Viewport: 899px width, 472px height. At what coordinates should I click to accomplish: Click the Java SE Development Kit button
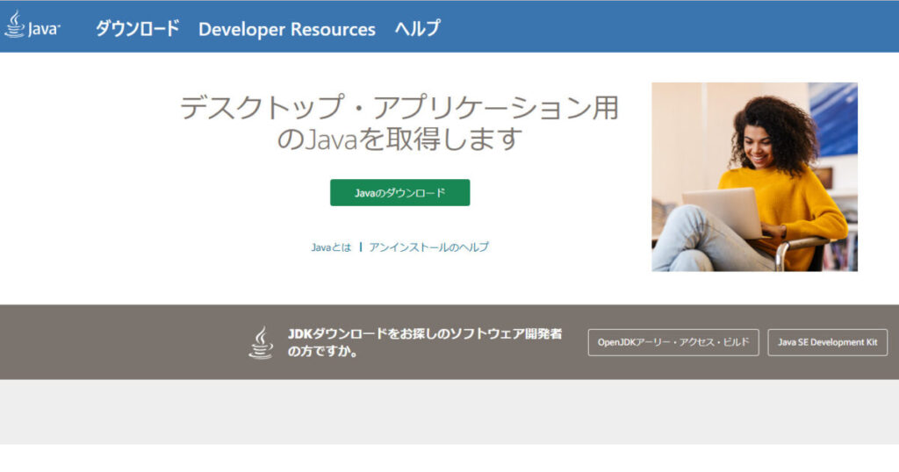827,342
